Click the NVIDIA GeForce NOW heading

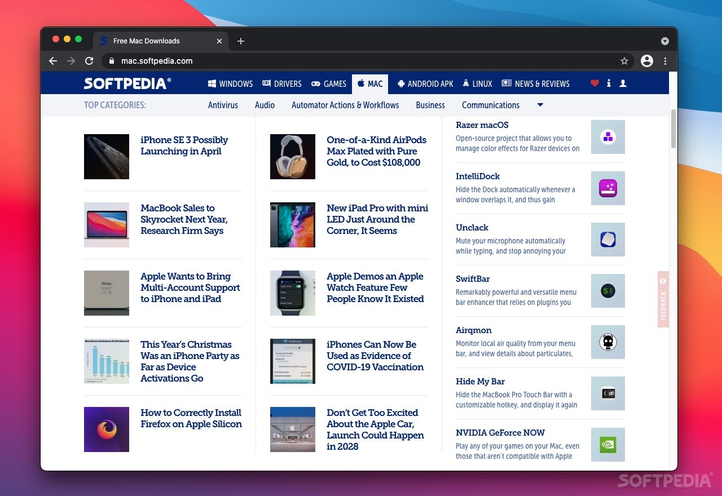click(500, 432)
